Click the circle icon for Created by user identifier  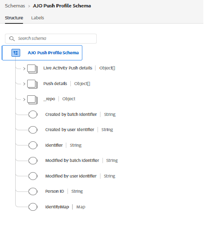pyautogui.click(x=33, y=130)
